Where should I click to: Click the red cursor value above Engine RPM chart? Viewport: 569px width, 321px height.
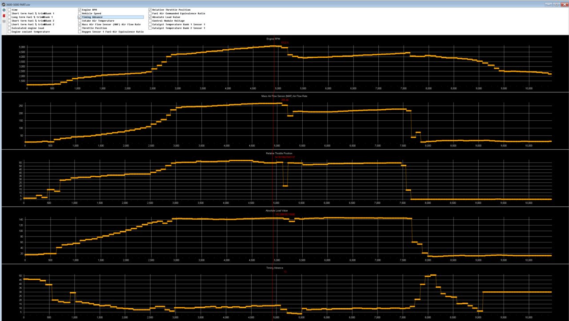285,43
